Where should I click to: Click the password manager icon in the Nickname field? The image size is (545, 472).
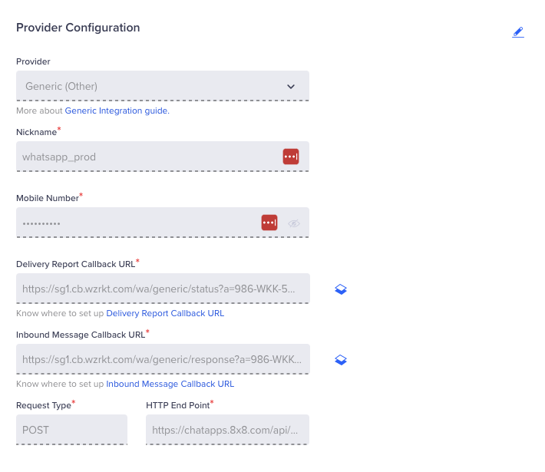click(x=290, y=157)
